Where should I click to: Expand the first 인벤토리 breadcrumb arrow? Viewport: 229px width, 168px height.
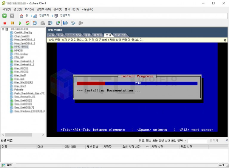[32, 15]
